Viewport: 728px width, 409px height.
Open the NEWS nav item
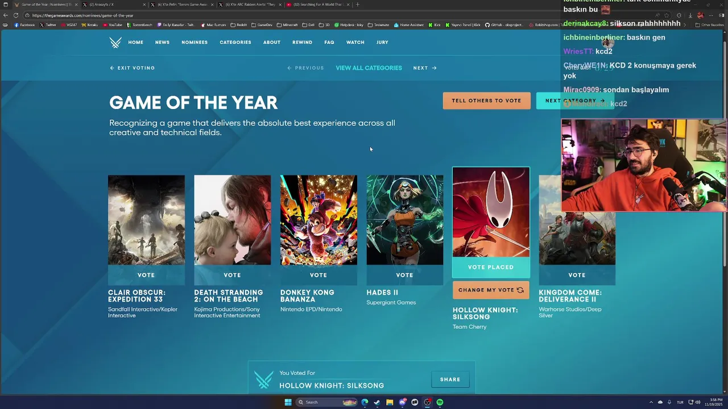pyautogui.click(x=162, y=43)
